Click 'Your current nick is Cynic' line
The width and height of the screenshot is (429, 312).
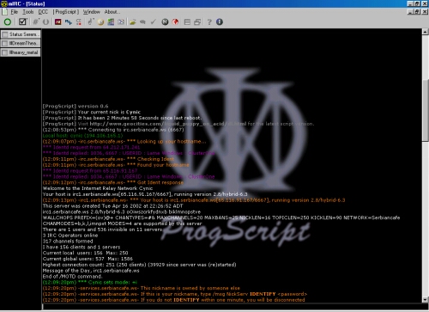coord(92,112)
